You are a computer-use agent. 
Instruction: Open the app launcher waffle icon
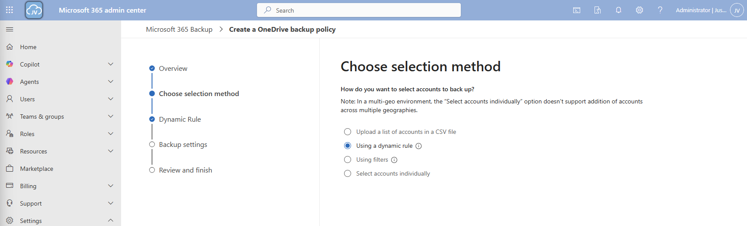[10, 10]
